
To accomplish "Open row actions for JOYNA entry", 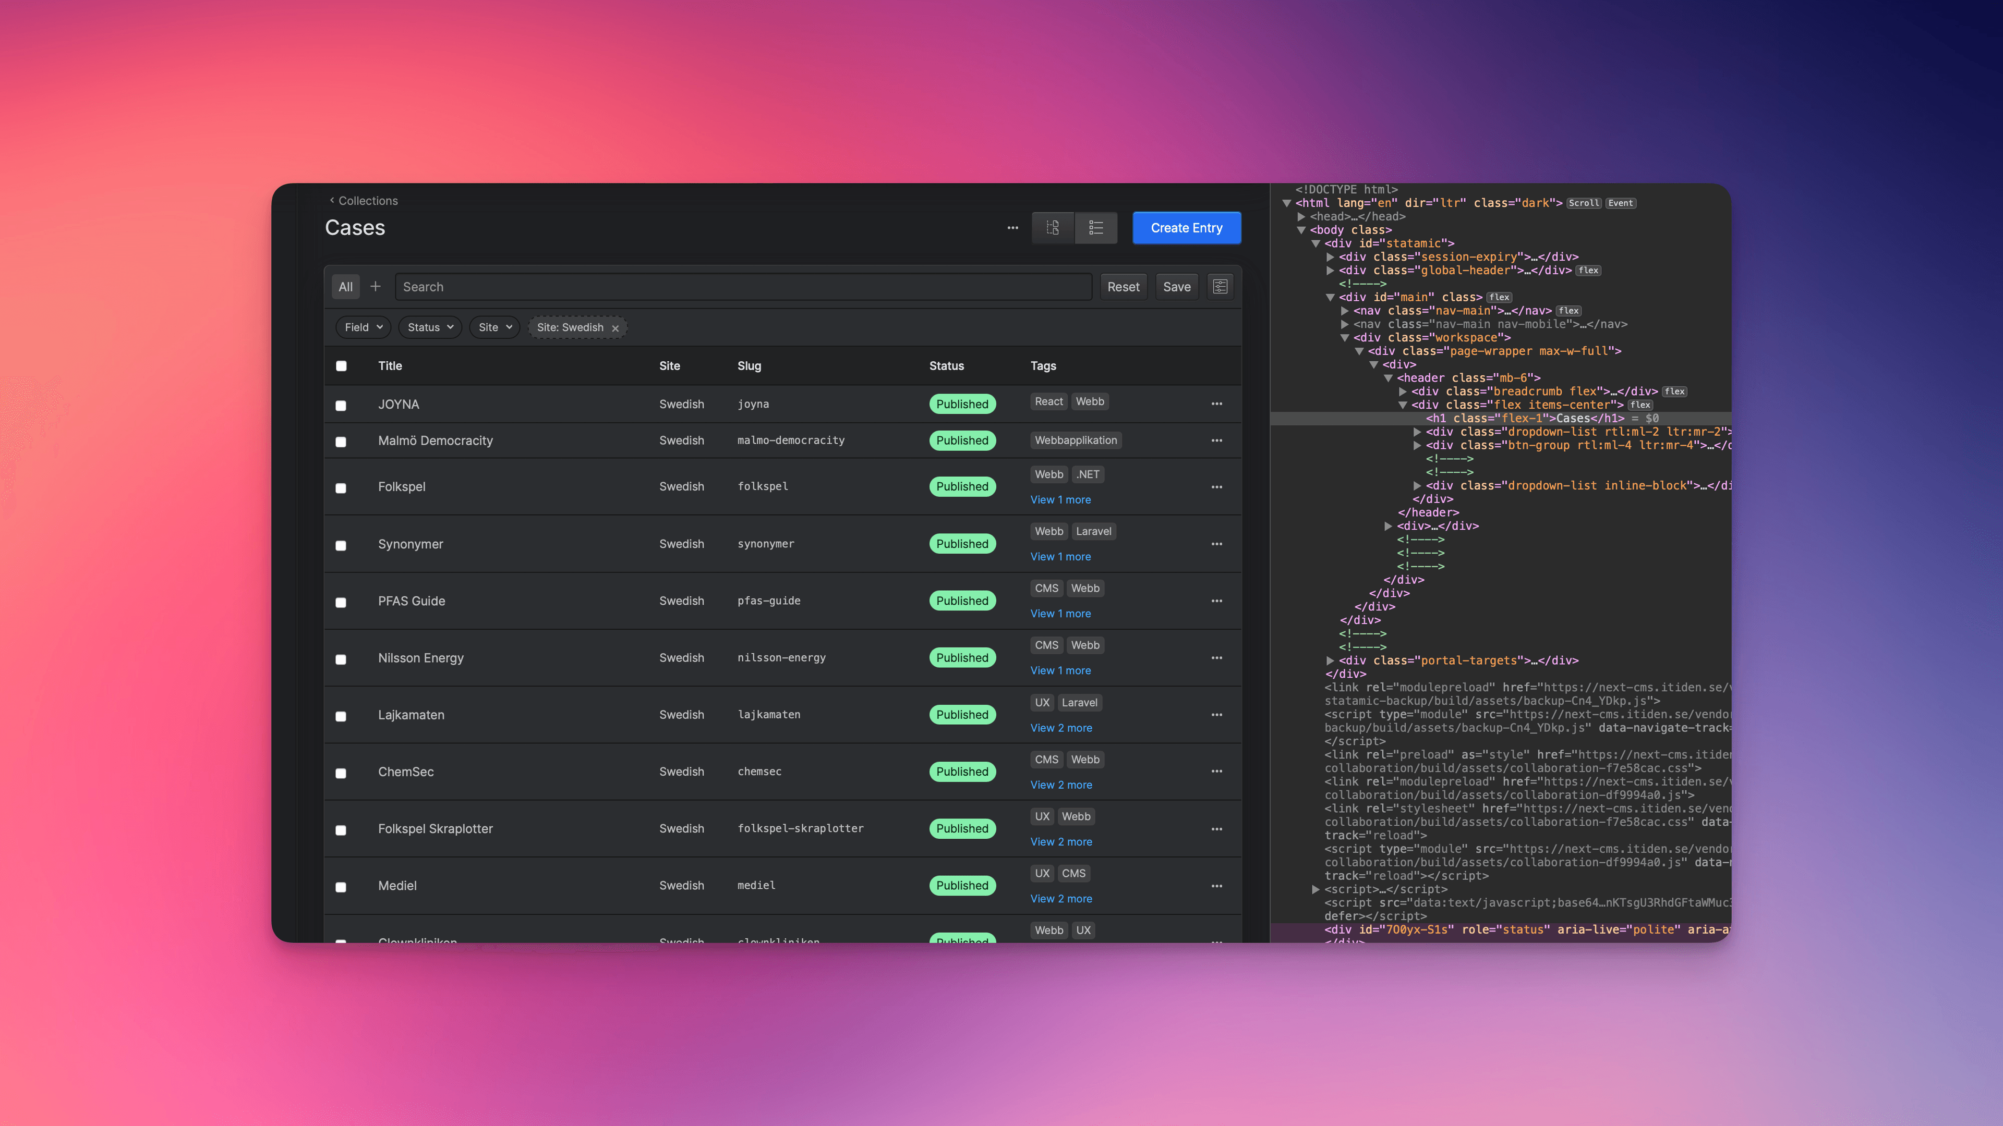I will (1216, 404).
